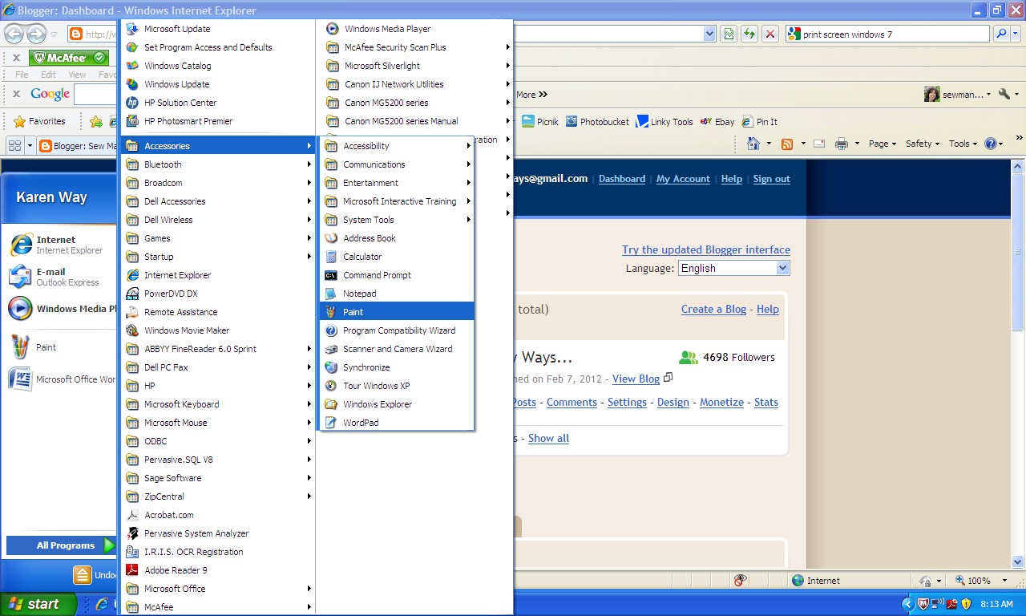Open Paint from the Accessories submenu
Viewport: 1026px width, 616px height.
[x=397, y=312]
